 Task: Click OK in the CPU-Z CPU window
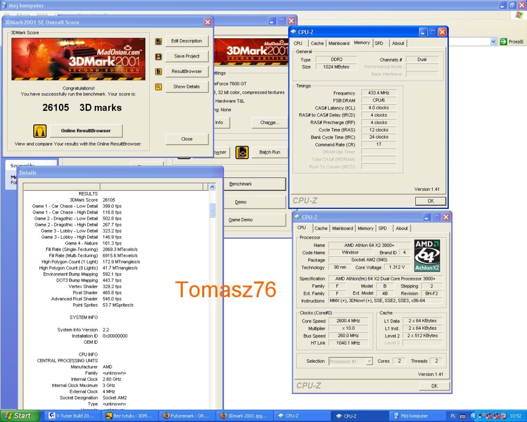[434, 386]
